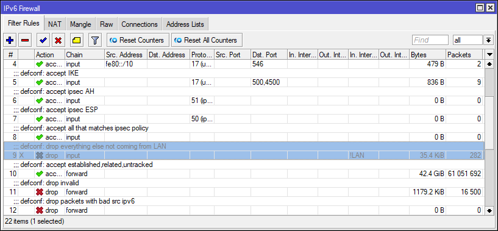Click the accept icon in rule 10
Image resolution: width=498 pixels, height=231 pixels.
(40, 174)
